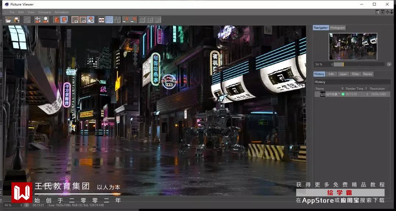Image resolution: width=396 pixels, height=211 pixels.
Task: Click the Navigator zoom field stepper arrows
Action: coord(332,64)
